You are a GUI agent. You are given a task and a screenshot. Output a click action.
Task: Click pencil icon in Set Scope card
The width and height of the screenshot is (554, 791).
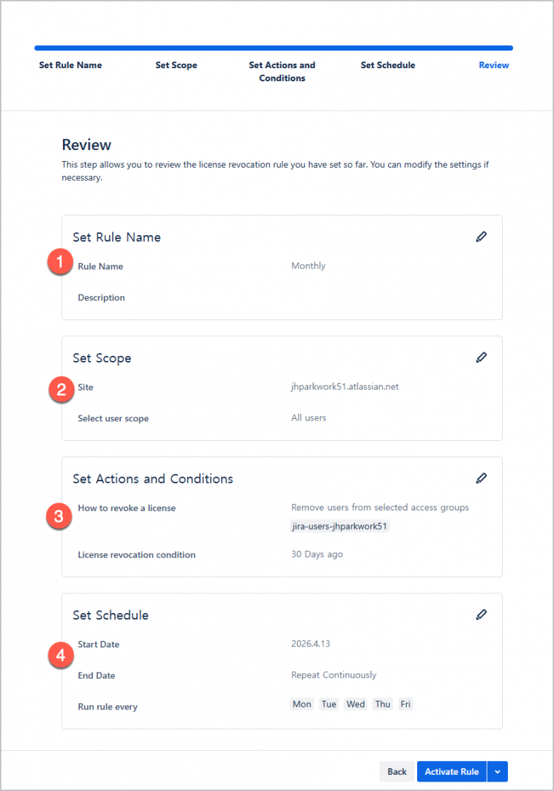tap(481, 357)
